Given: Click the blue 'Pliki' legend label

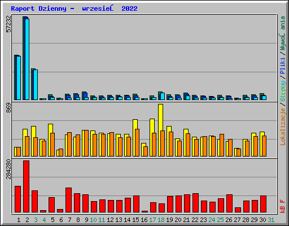Looking at the screenshot, I should pos(282,66).
